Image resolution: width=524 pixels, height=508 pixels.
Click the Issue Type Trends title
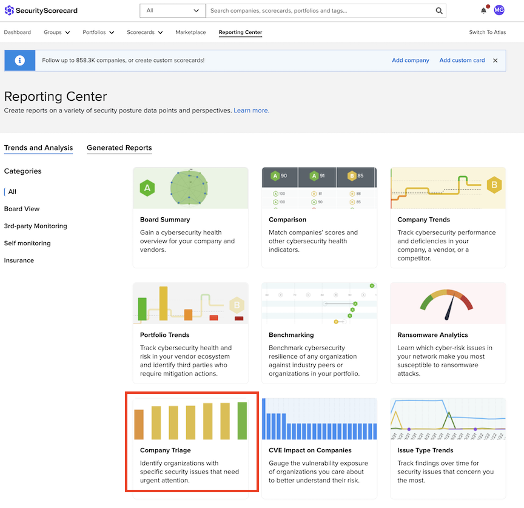pyautogui.click(x=425, y=450)
